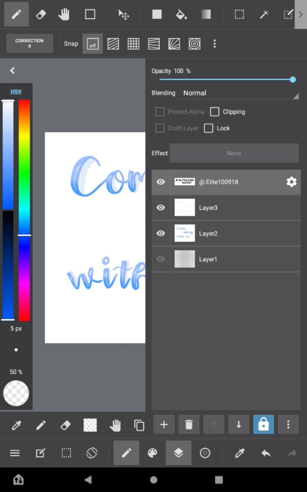Add a new layer with plus button

164,424
